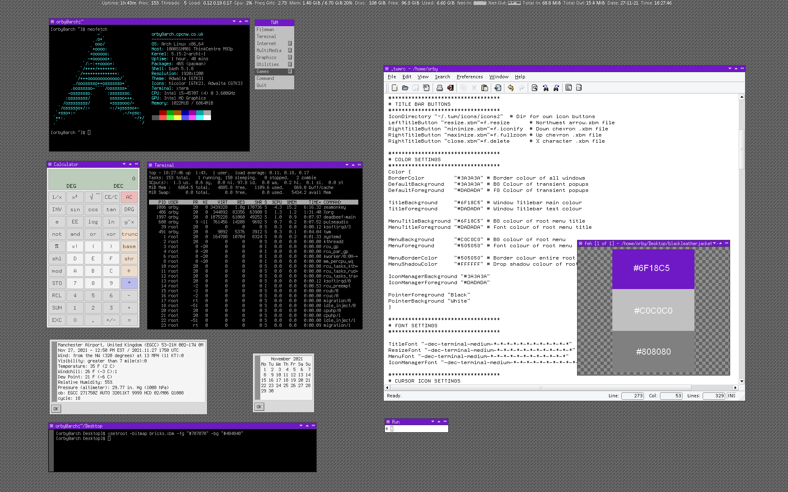
Task: Click the Print icon in editor toolbar
Action: tap(440, 88)
